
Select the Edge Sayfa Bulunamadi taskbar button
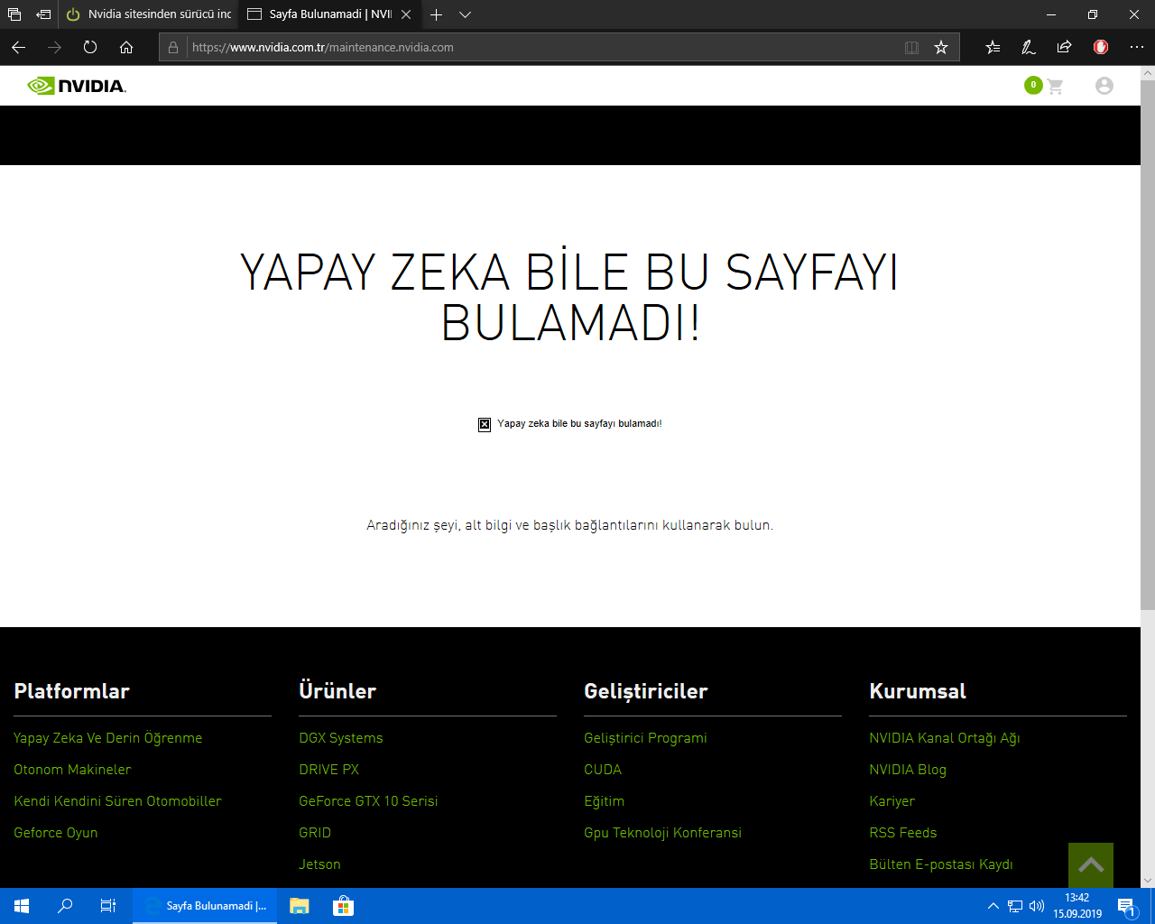pyautogui.click(x=205, y=906)
